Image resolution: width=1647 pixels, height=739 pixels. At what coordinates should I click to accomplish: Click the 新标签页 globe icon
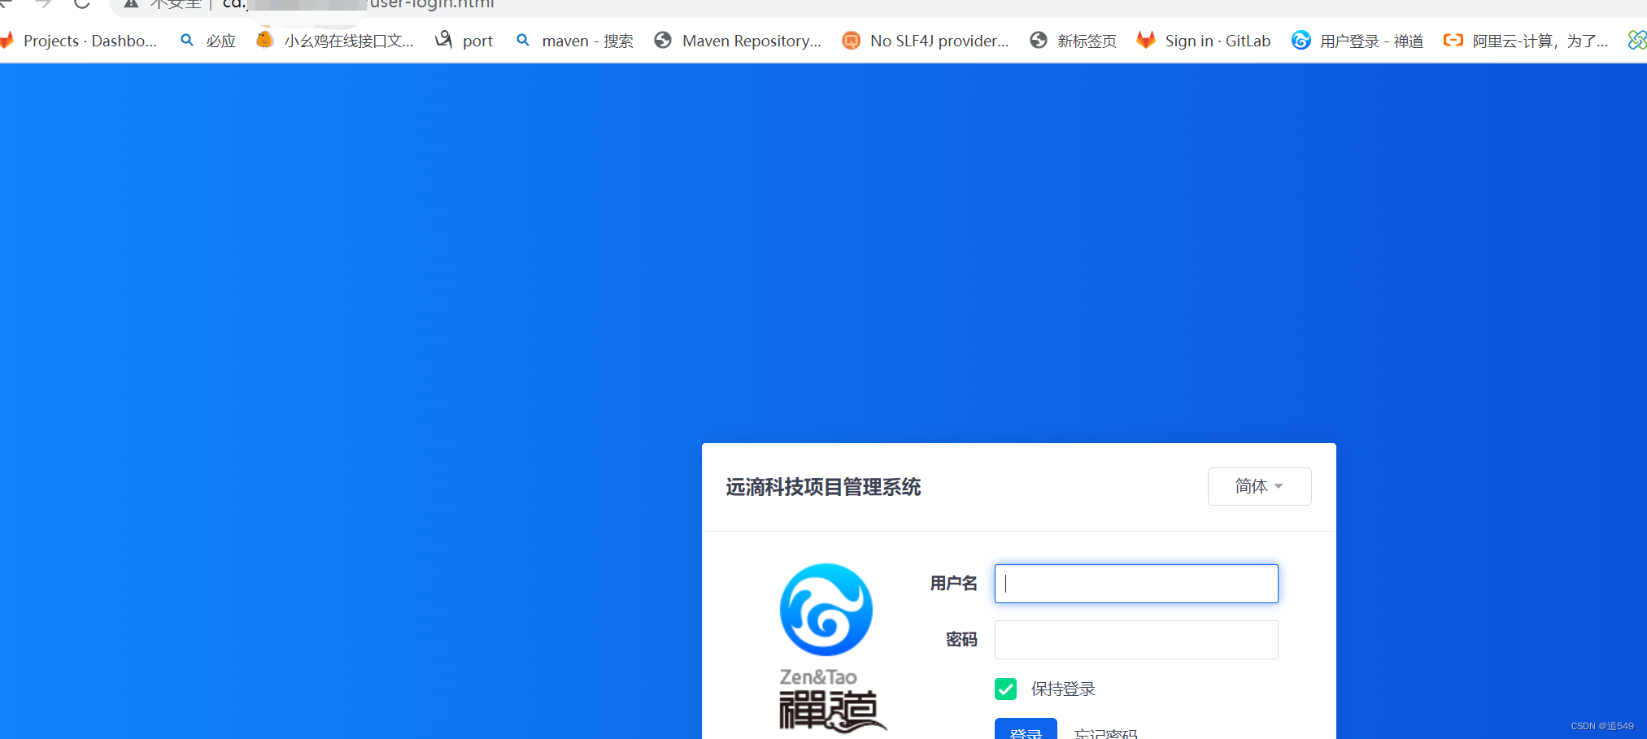(x=1039, y=40)
